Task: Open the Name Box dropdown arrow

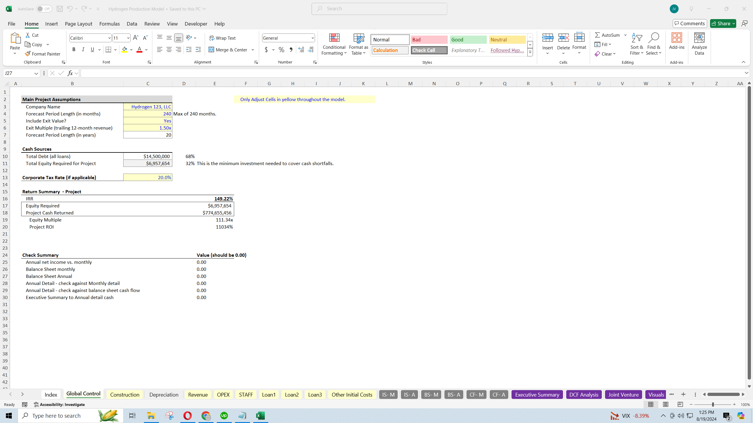Action: click(36, 73)
